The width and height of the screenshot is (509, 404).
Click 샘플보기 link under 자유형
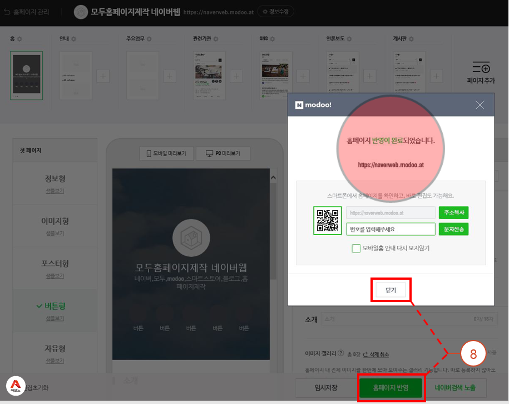[55, 361]
